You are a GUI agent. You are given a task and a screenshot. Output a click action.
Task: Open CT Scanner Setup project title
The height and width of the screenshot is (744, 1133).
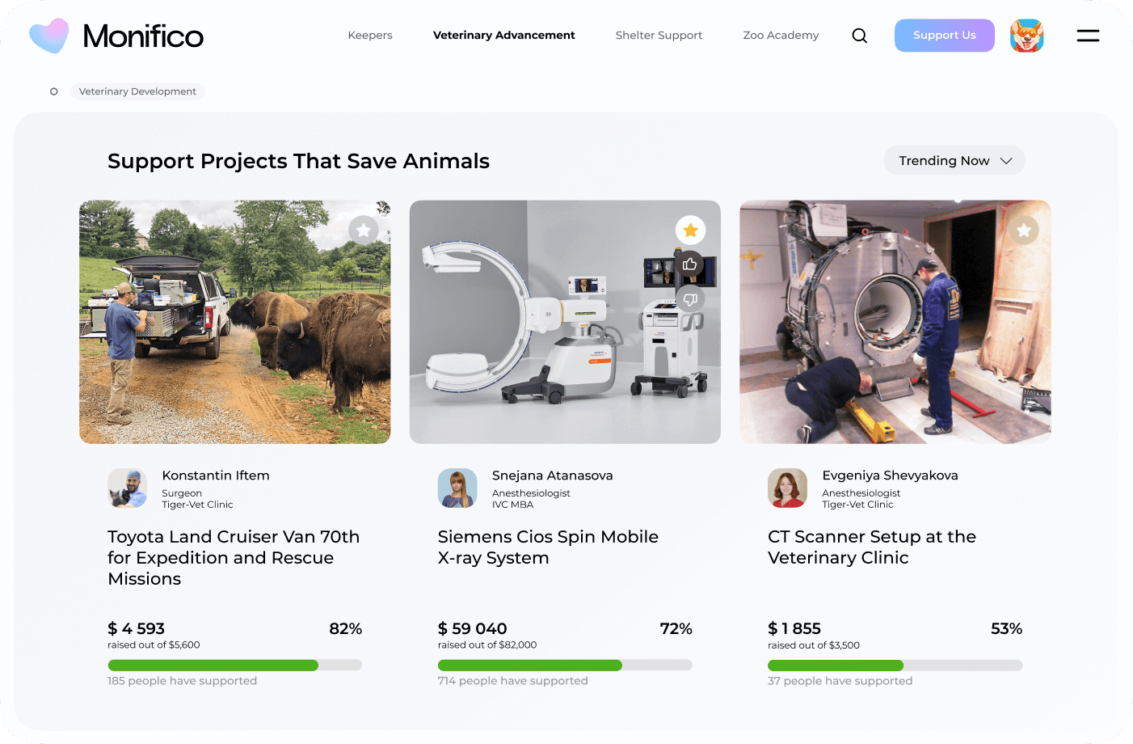click(872, 547)
